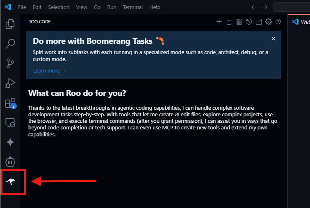This screenshot has height=208, width=310.
Task: Click the sparkle star icon in activity bar
Action: (10, 142)
